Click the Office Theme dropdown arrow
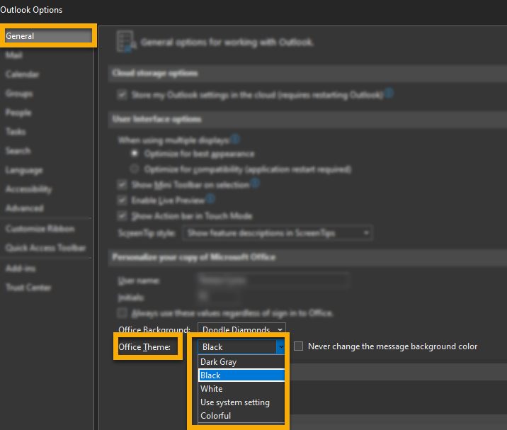The image size is (507, 430). [280, 347]
